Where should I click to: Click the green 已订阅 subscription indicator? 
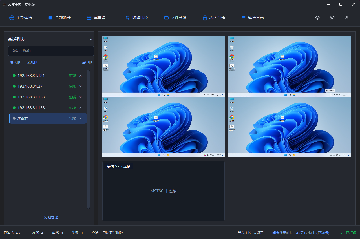coord(348,233)
